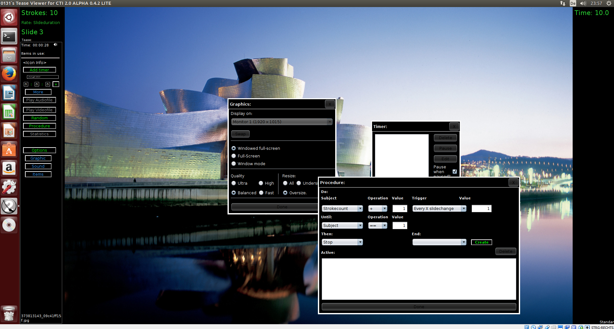This screenshot has height=329, width=614.
Task: Click the green plus timer button
Action: (x=56, y=84)
